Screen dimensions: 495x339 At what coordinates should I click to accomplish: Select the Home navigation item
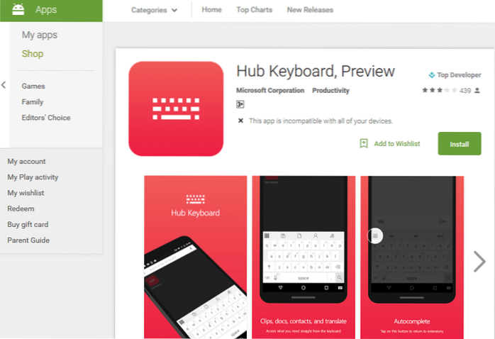211,10
